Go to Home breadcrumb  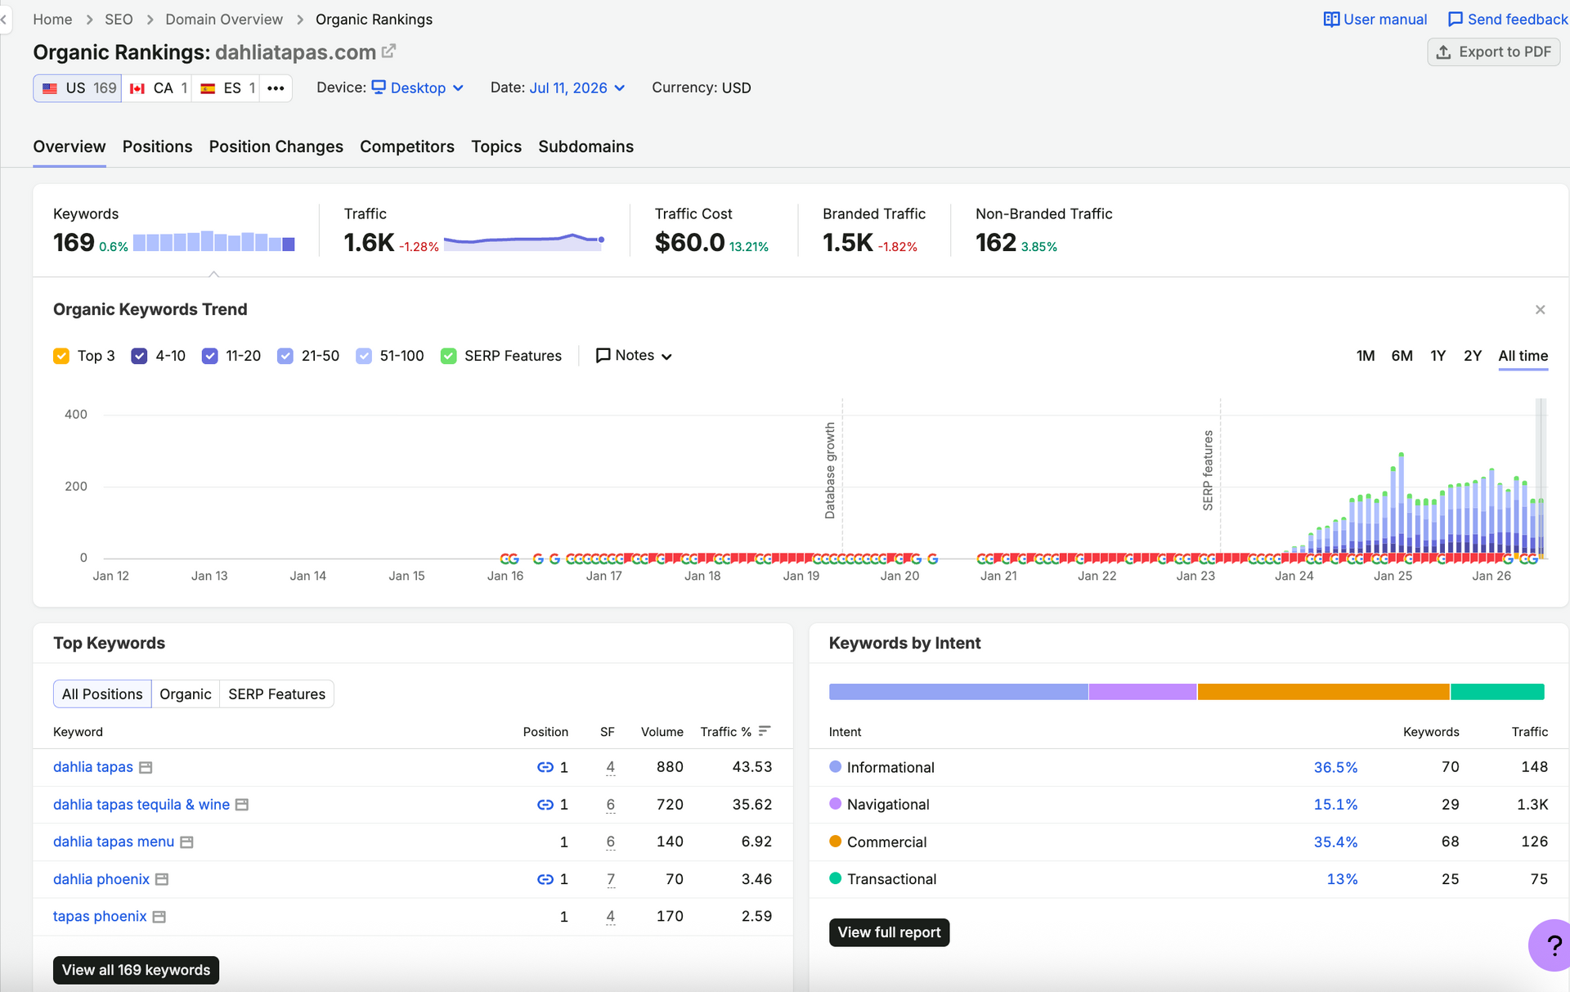52,19
